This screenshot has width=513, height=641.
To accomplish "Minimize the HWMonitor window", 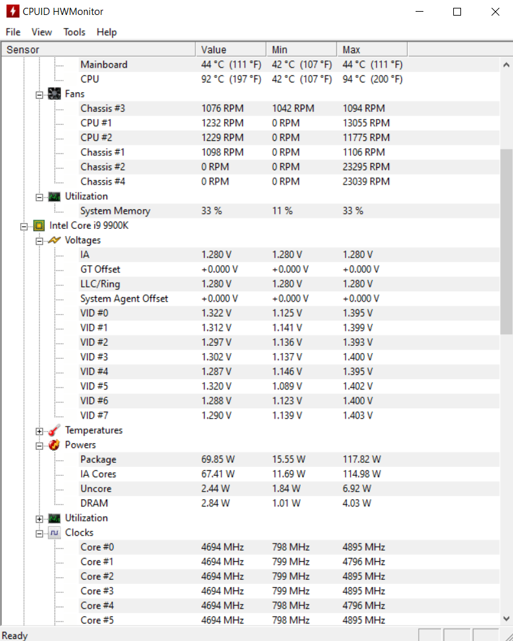I will point(419,12).
